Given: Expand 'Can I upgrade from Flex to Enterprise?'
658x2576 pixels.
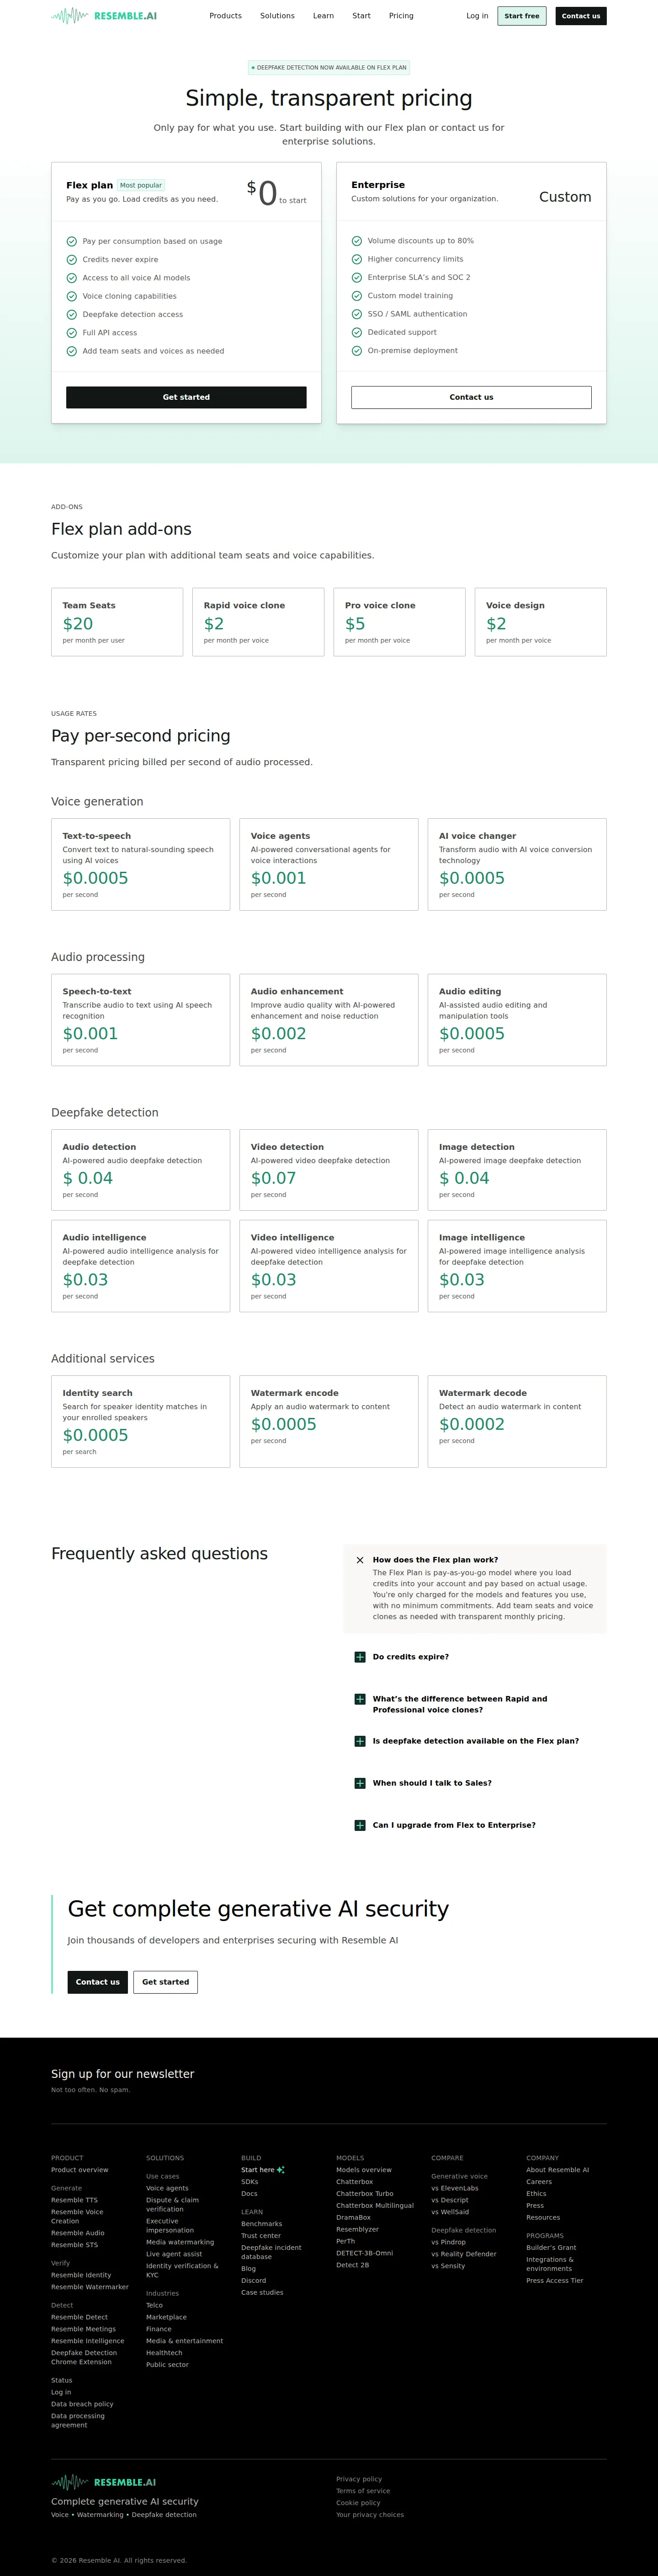Looking at the screenshot, I should [x=360, y=1825].
